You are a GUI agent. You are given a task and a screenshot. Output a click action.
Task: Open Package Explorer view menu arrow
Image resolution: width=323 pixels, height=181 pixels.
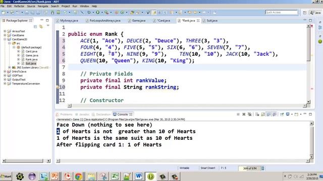[x=48, y=26]
